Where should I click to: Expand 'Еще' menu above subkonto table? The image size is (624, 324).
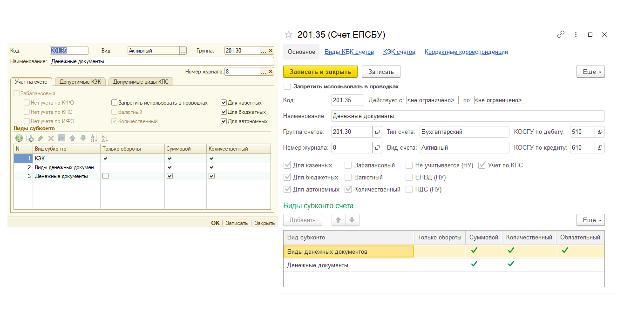pyautogui.click(x=590, y=220)
